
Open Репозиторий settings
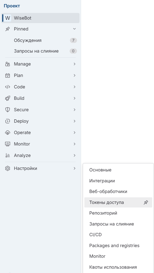(x=118, y=213)
